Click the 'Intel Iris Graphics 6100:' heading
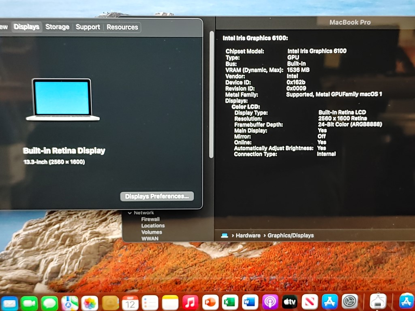Image resolution: width=415 pixels, height=311 pixels. (x=255, y=38)
